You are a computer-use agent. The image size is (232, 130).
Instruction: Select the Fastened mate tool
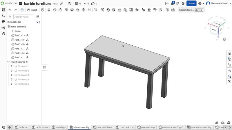49,10
